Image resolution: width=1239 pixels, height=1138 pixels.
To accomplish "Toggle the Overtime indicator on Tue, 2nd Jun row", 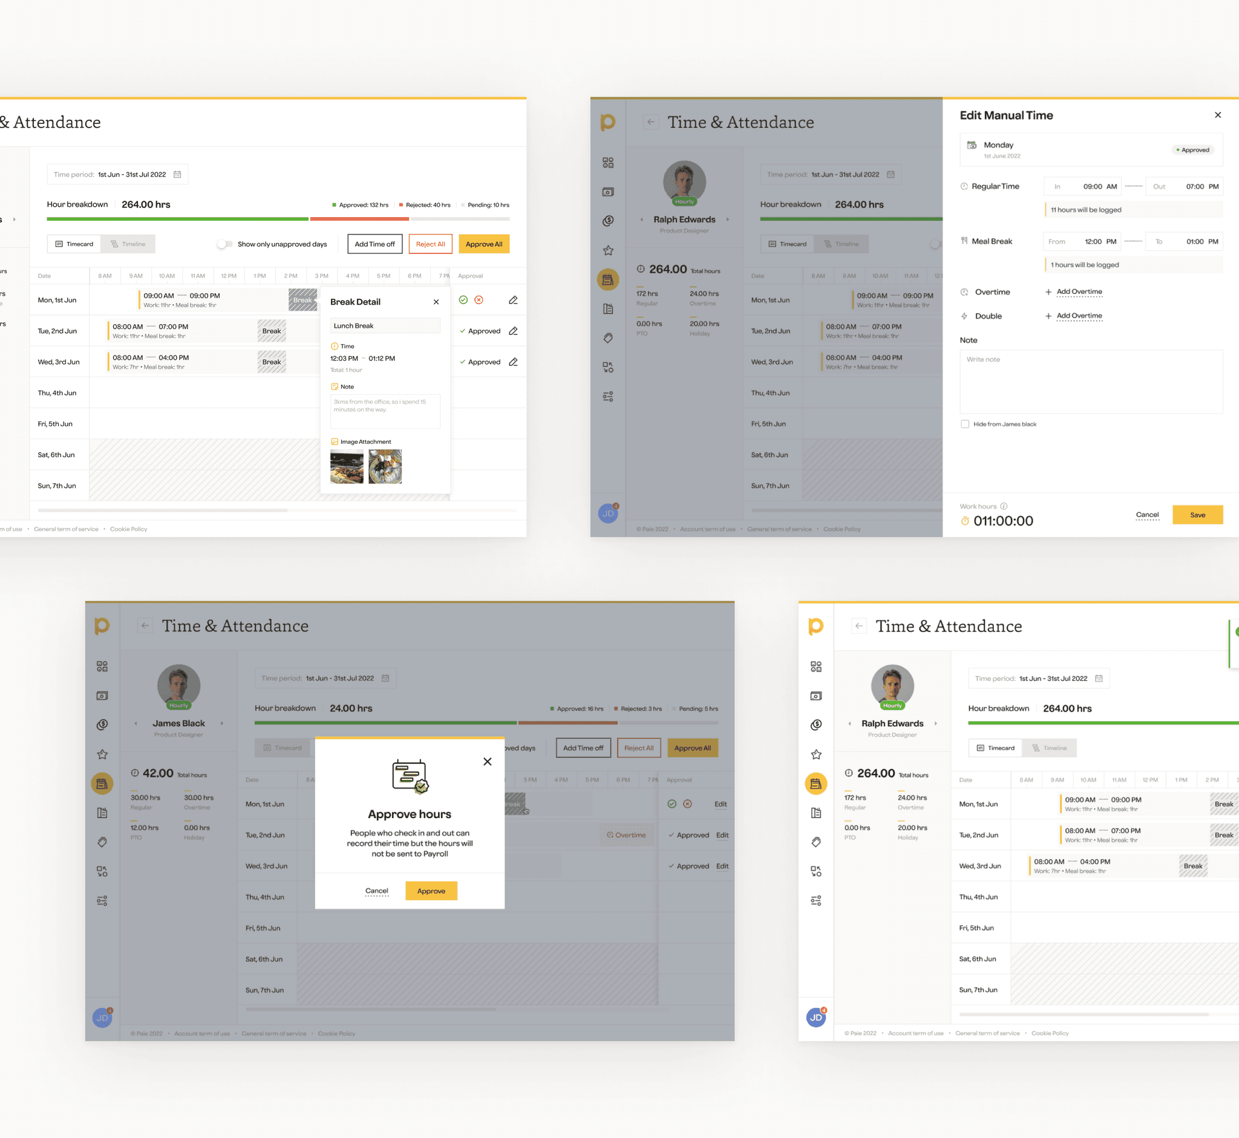I will pos(627,834).
